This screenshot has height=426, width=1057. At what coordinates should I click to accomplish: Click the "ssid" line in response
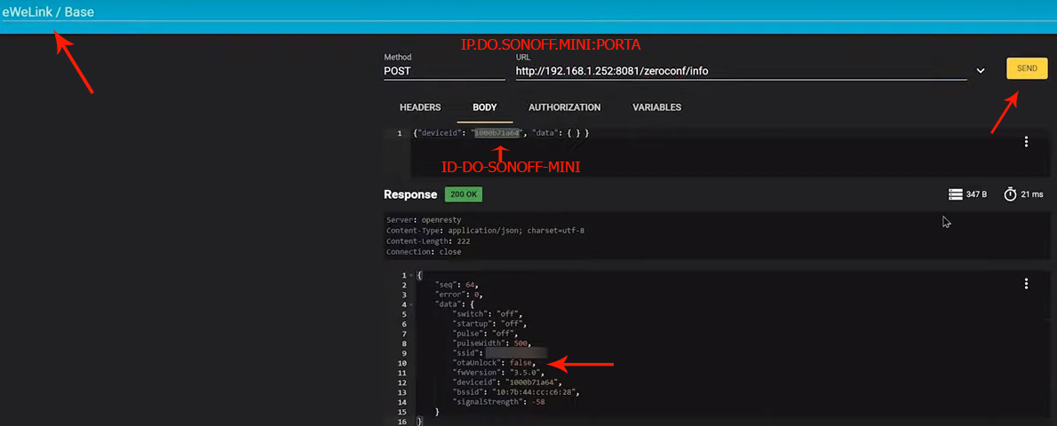click(499, 353)
